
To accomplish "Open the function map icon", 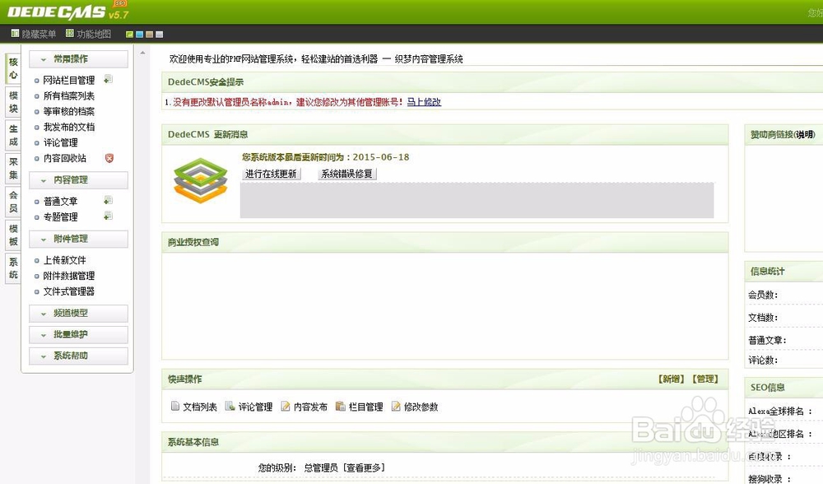I will click(70, 34).
